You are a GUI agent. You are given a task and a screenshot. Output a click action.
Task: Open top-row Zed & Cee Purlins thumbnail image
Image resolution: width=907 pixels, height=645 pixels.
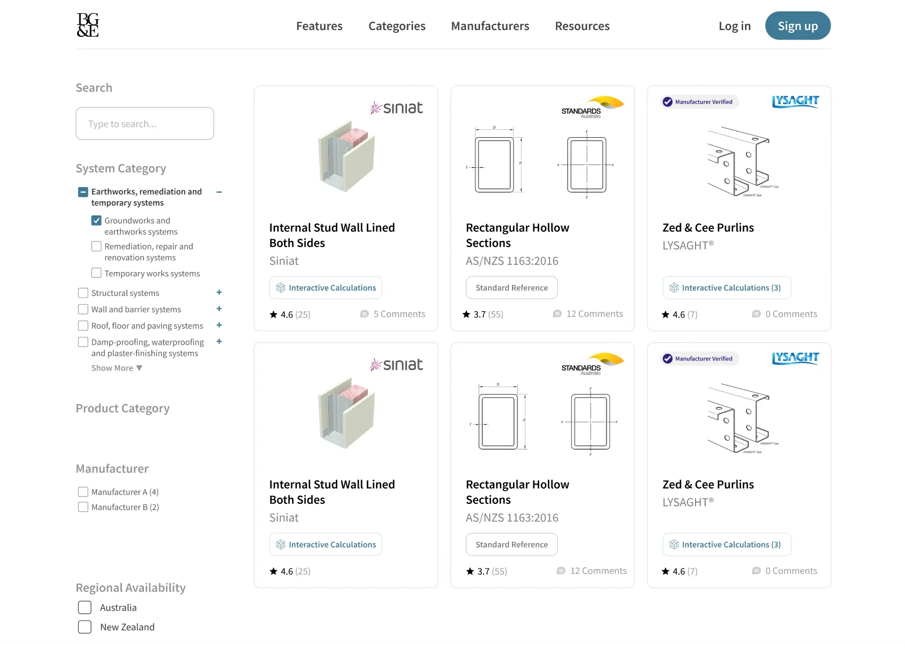coord(743,162)
